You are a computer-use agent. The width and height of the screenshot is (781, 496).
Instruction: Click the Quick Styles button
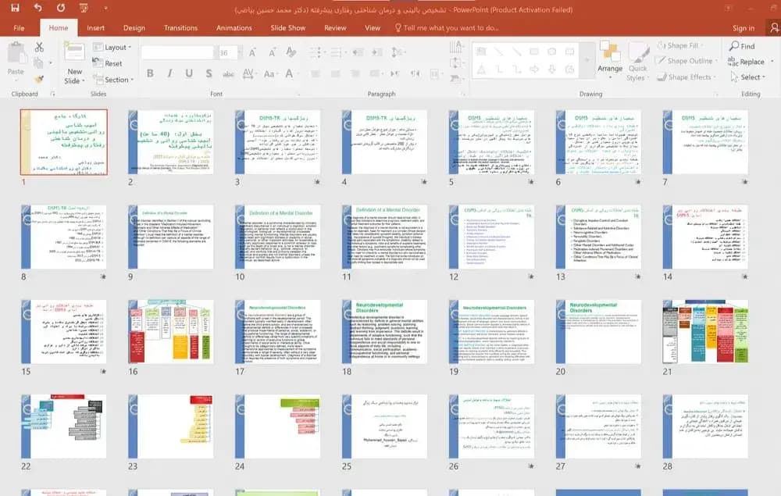pyautogui.click(x=637, y=61)
